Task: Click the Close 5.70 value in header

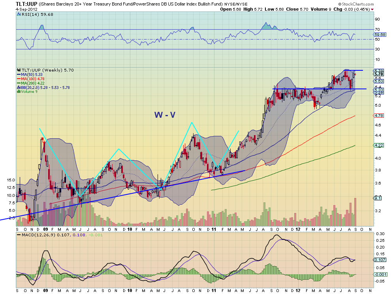Action: pyautogui.click(x=297, y=9)
